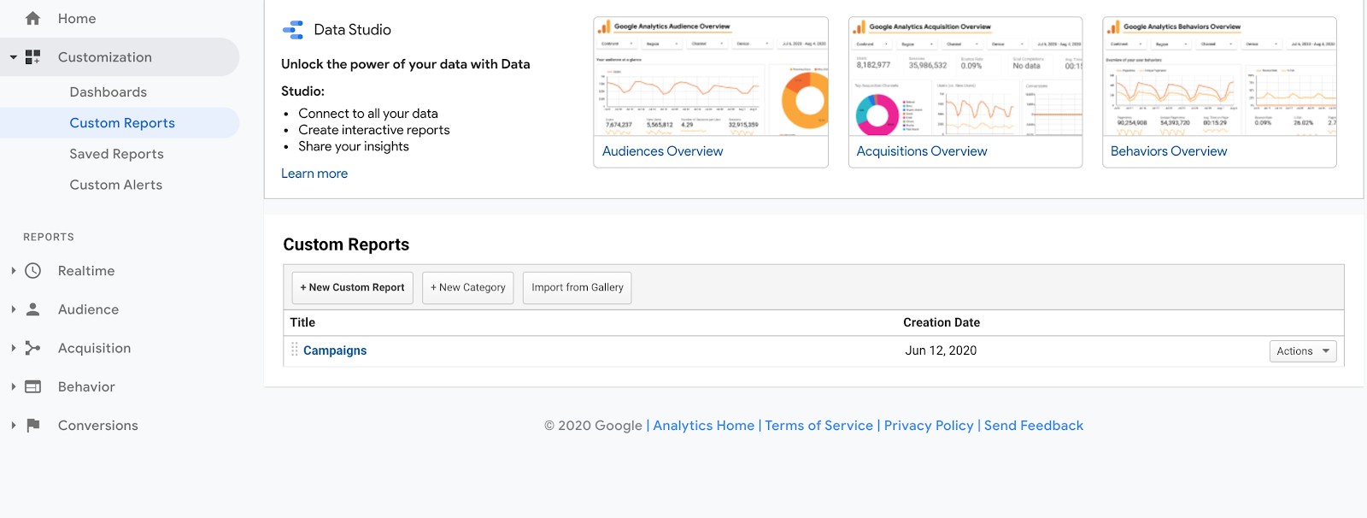1367x518 pixels.
Task: Click the Home house icon
Action: click(x=32, y=18)
